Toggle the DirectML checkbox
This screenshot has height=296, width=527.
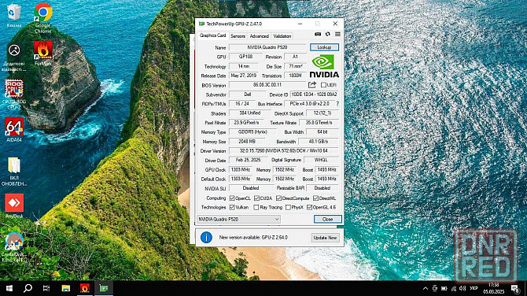point(315,198)
